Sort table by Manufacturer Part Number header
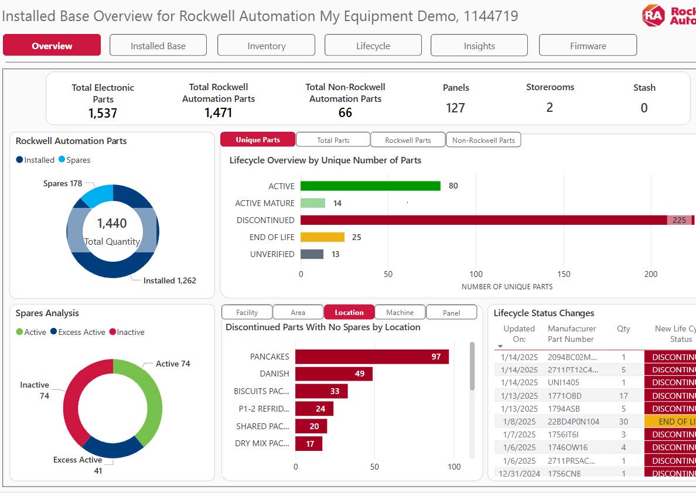Image resolution: width=696 pixels, height=493 pixels. pyautogui.click(x=571, y=334)
